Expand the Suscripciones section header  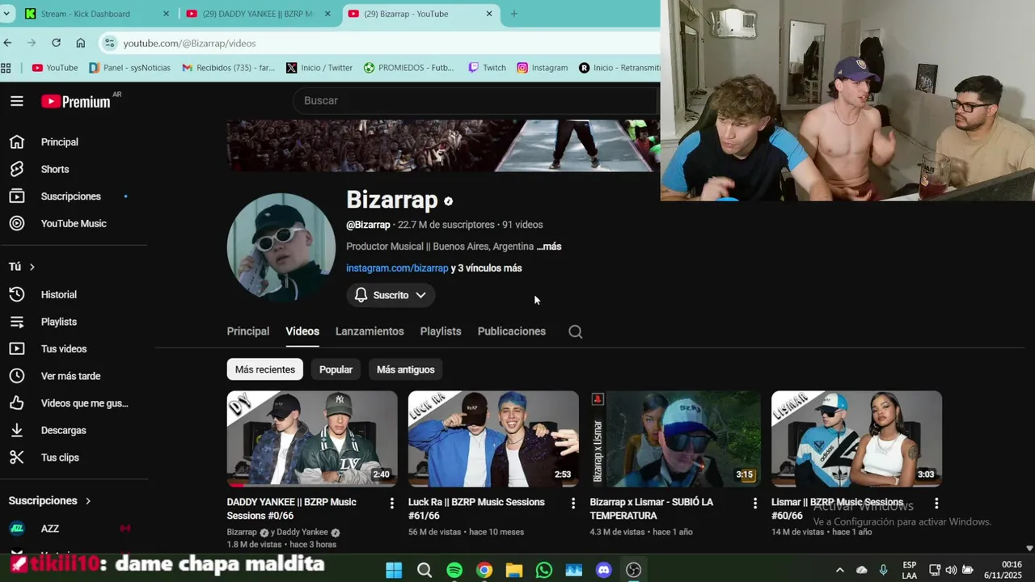[50, 501]
